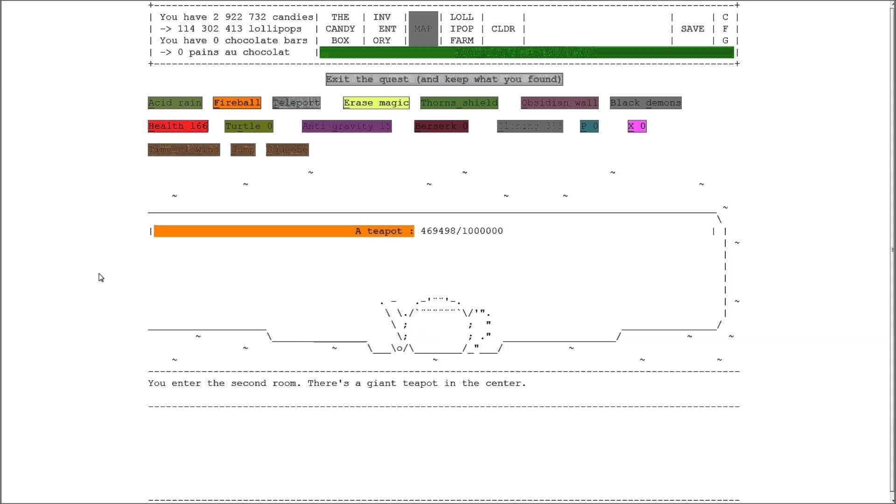Use the Turtle potion

[x=249, y=126]
